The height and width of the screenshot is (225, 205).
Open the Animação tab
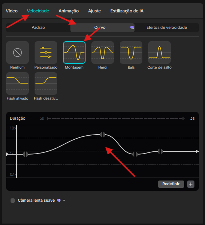click(x=68, y=11)
